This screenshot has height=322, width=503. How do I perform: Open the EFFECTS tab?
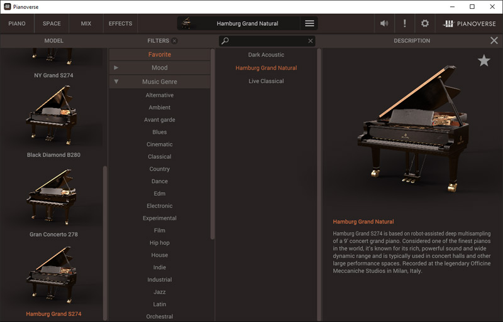[x=120, y=24]
